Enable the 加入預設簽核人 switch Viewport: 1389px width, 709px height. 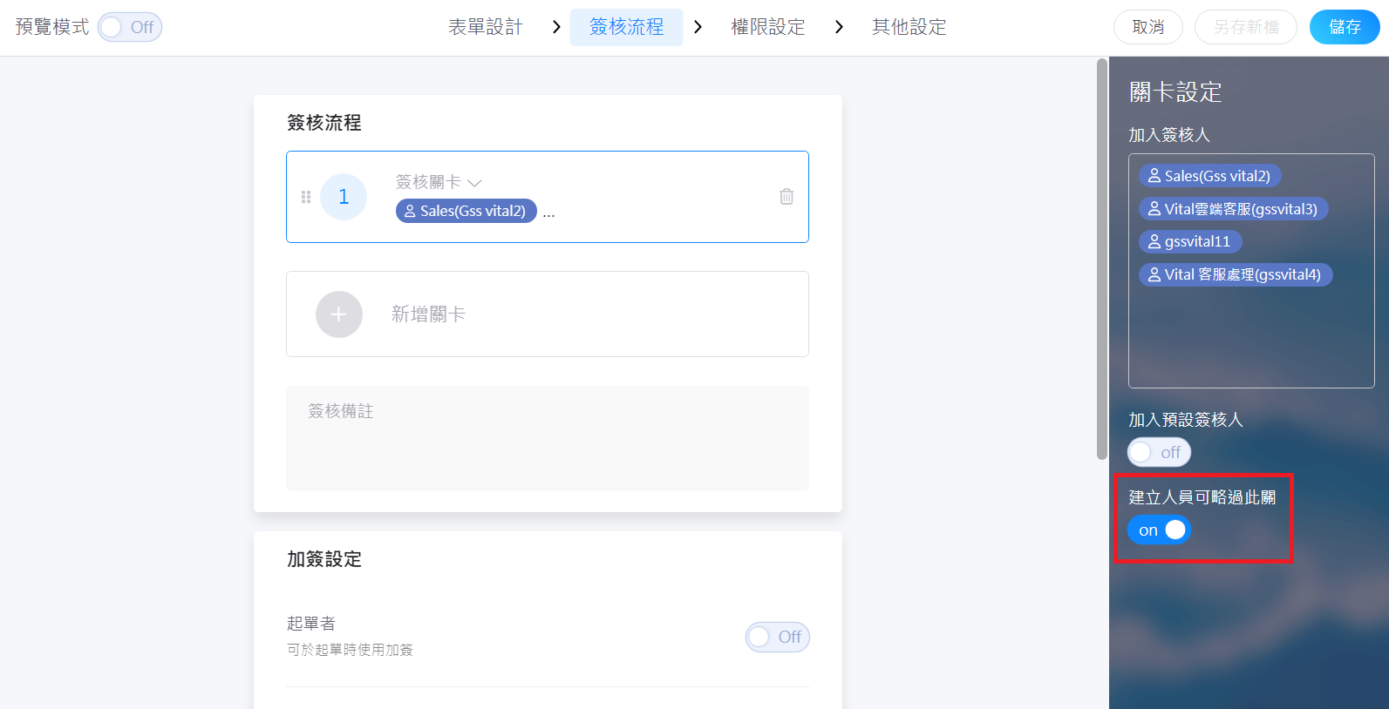tap(1159, 452)
